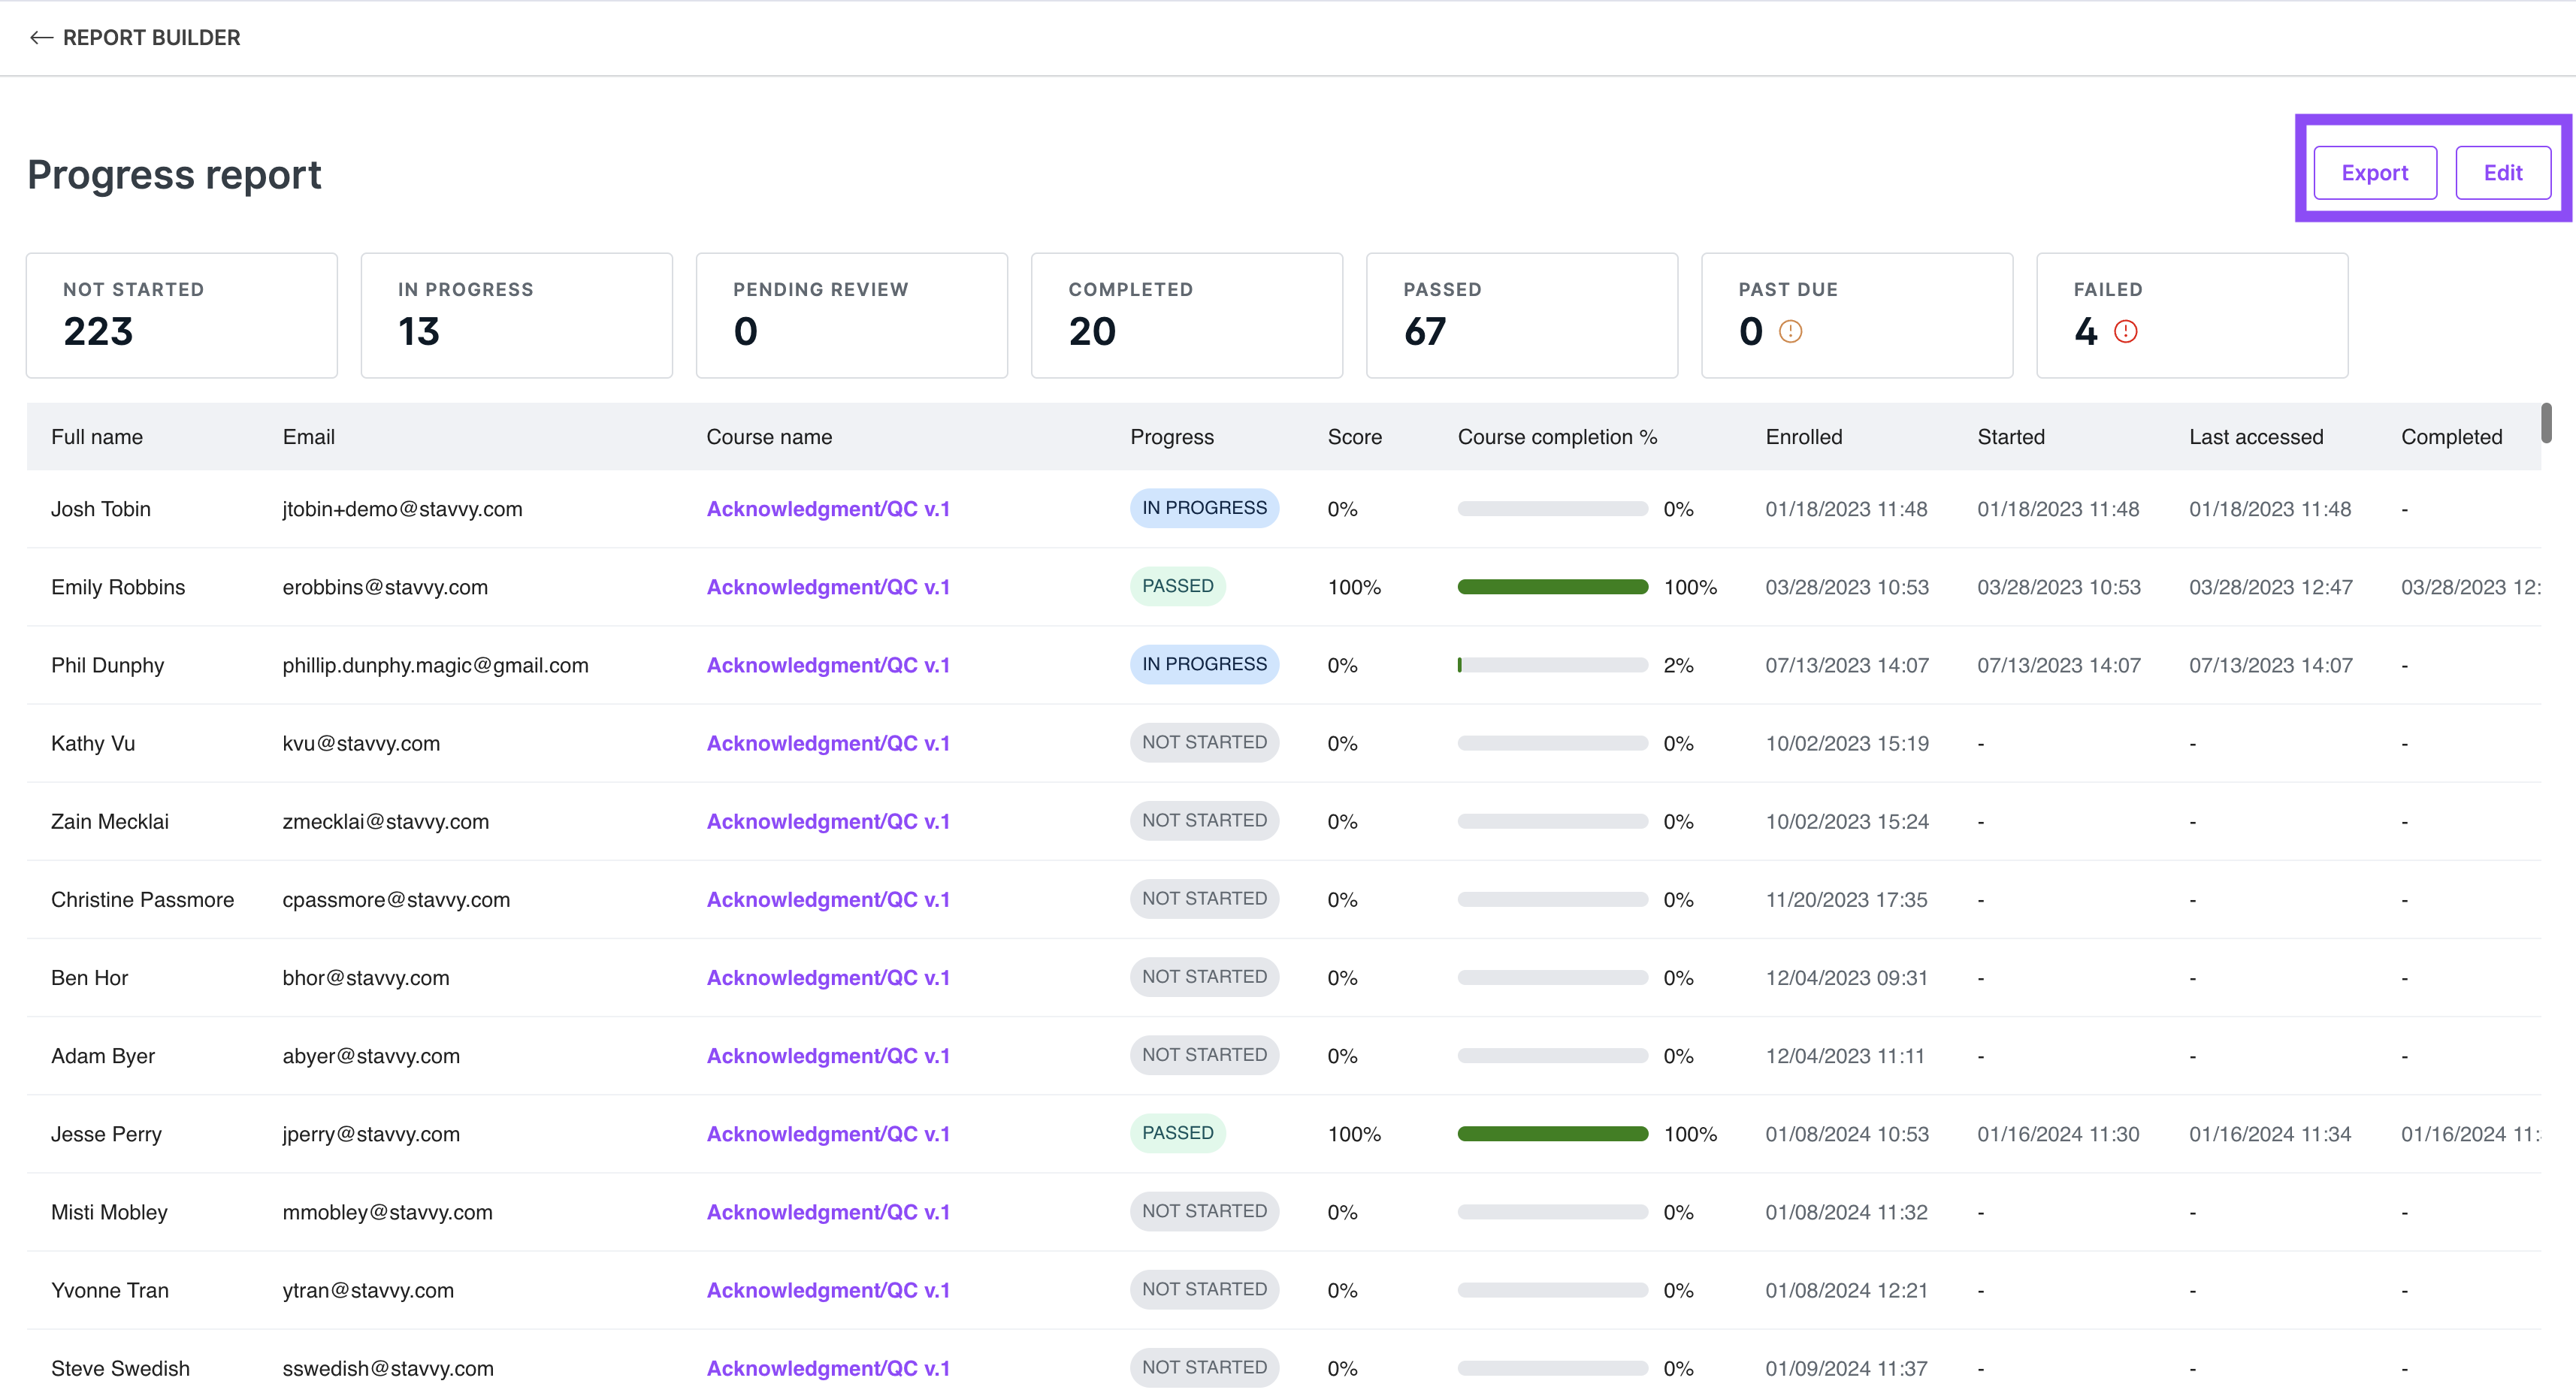This screenshot has height=1396, width=2576.
Task: Click the name Christine Passmore
Action: [142, 899]
